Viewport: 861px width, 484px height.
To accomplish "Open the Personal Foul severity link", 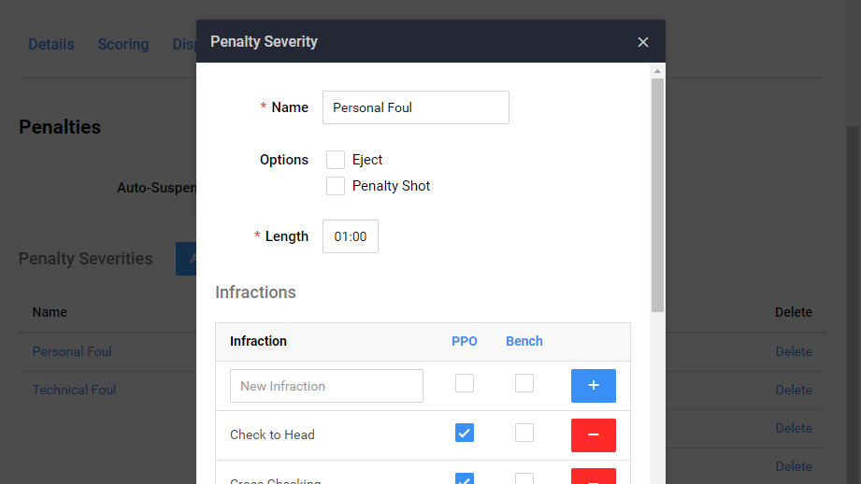I will tap(72, 351).
